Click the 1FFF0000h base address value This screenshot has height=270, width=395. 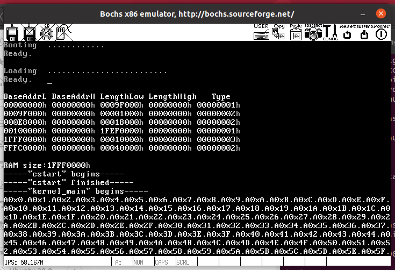click(x=25, y=139)
